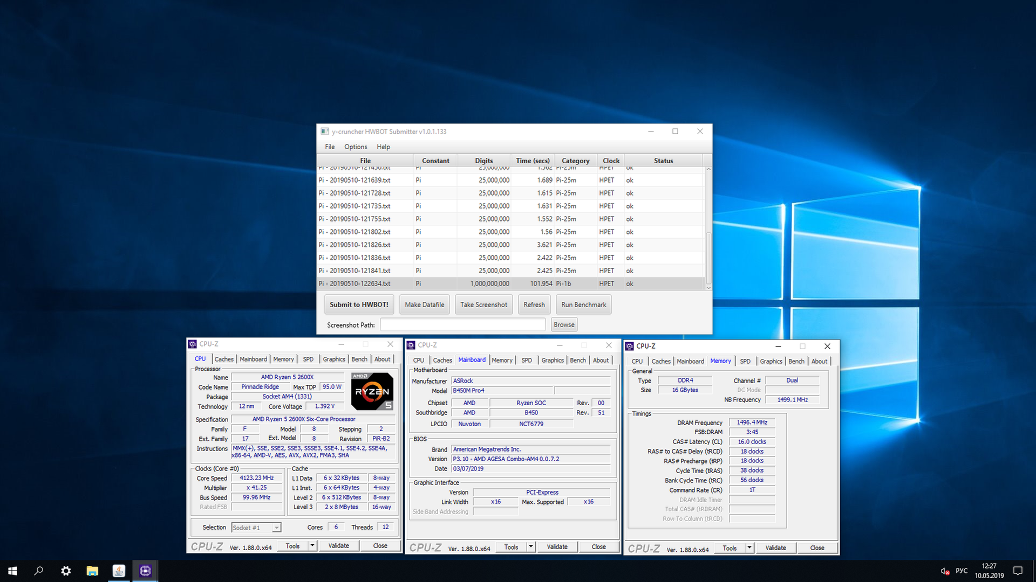This screenshot has width=1036, height=582.
Task: Click the РУС language indicator
Action: click(x=962, y=571)
